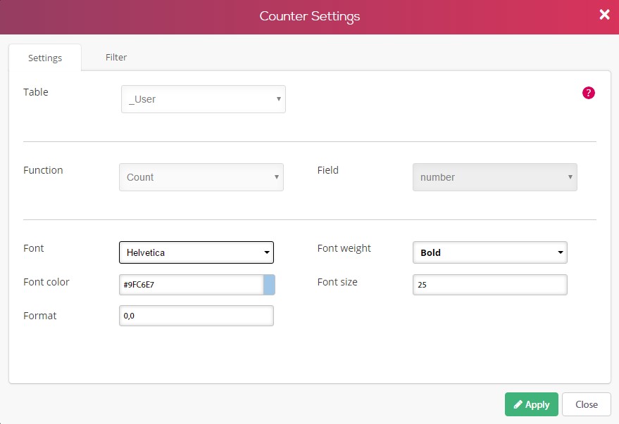The height and width of the screenshot is (424, 619).
Task: Click the Close button
Action: (x=586, y=404)
